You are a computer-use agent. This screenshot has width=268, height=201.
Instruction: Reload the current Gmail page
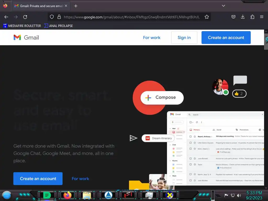coord(25,17)
